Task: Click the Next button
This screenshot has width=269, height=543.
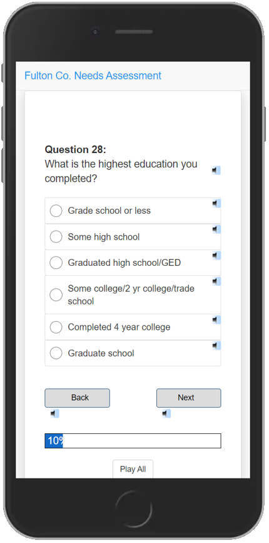Action: coord(188,398)
